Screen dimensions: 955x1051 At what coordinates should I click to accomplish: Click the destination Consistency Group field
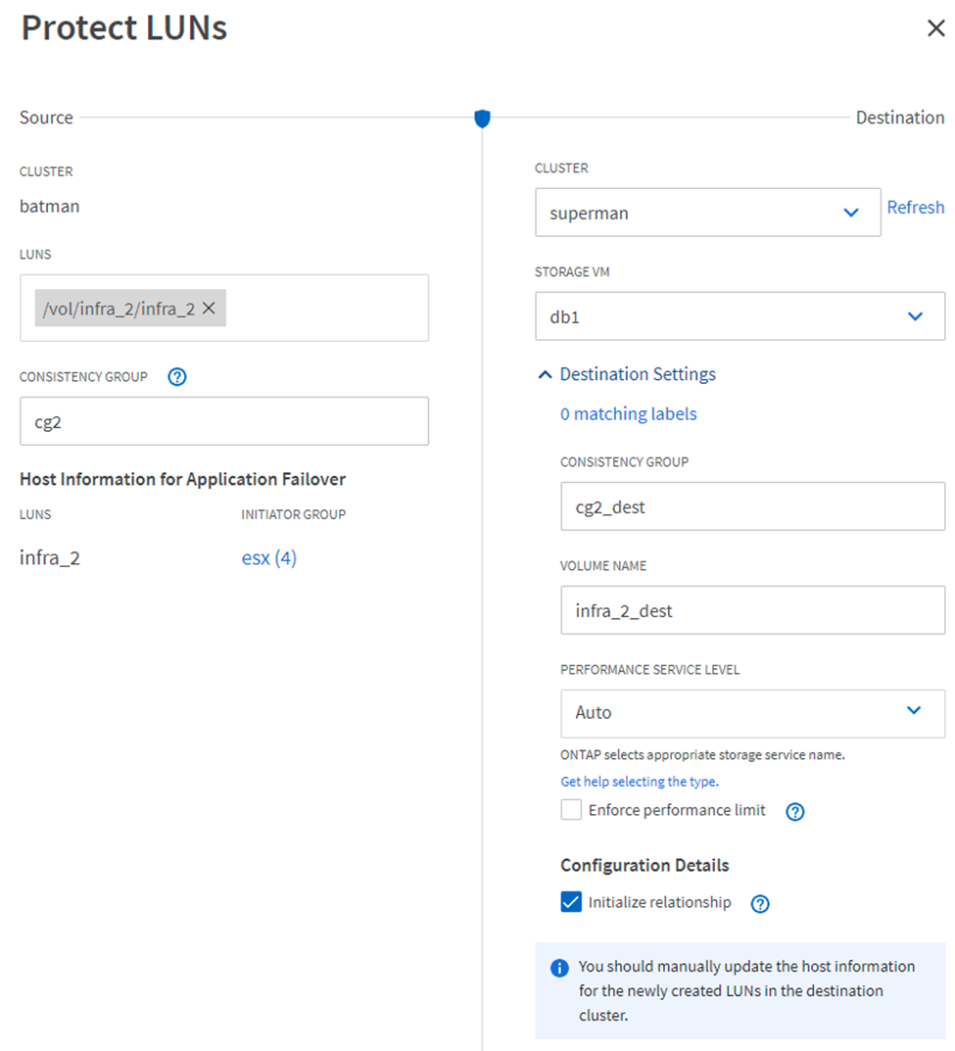click(752, 506)
